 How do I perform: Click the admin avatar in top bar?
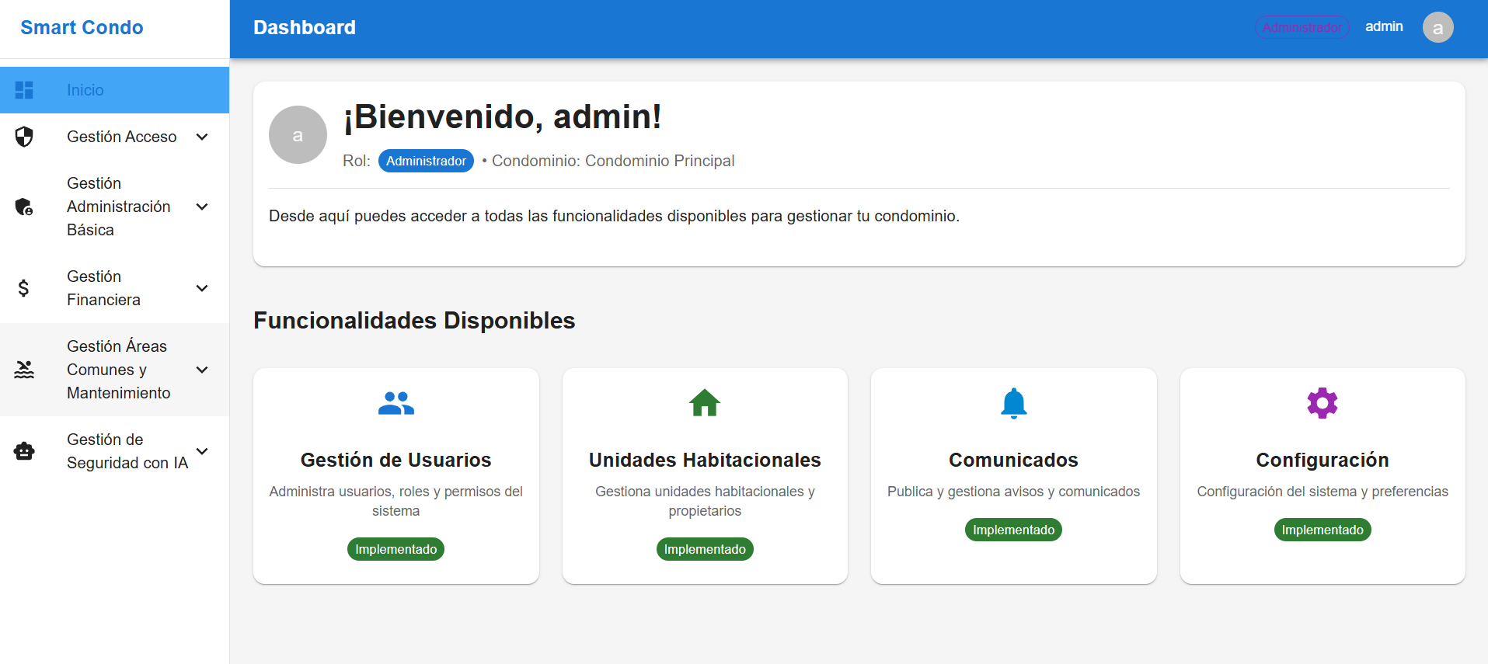(1437, 28)
